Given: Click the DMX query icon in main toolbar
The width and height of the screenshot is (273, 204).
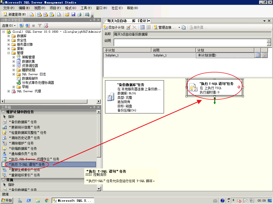Looking at the screenshot, I should [x=46, y=14].
